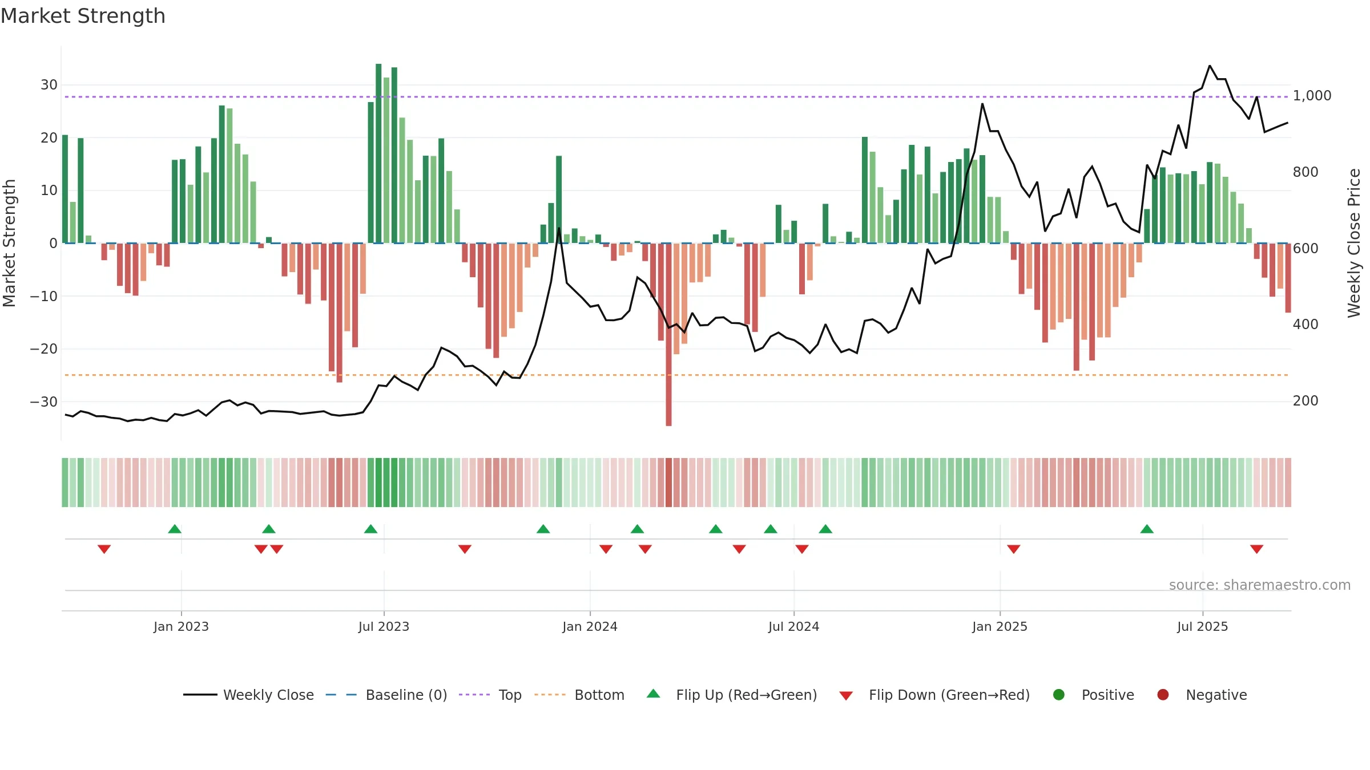The width and height of the screenshot is (1370, 770).
Task: Click the last flip-down marker after Jul 2025
Action: [x=1256, y=549]
